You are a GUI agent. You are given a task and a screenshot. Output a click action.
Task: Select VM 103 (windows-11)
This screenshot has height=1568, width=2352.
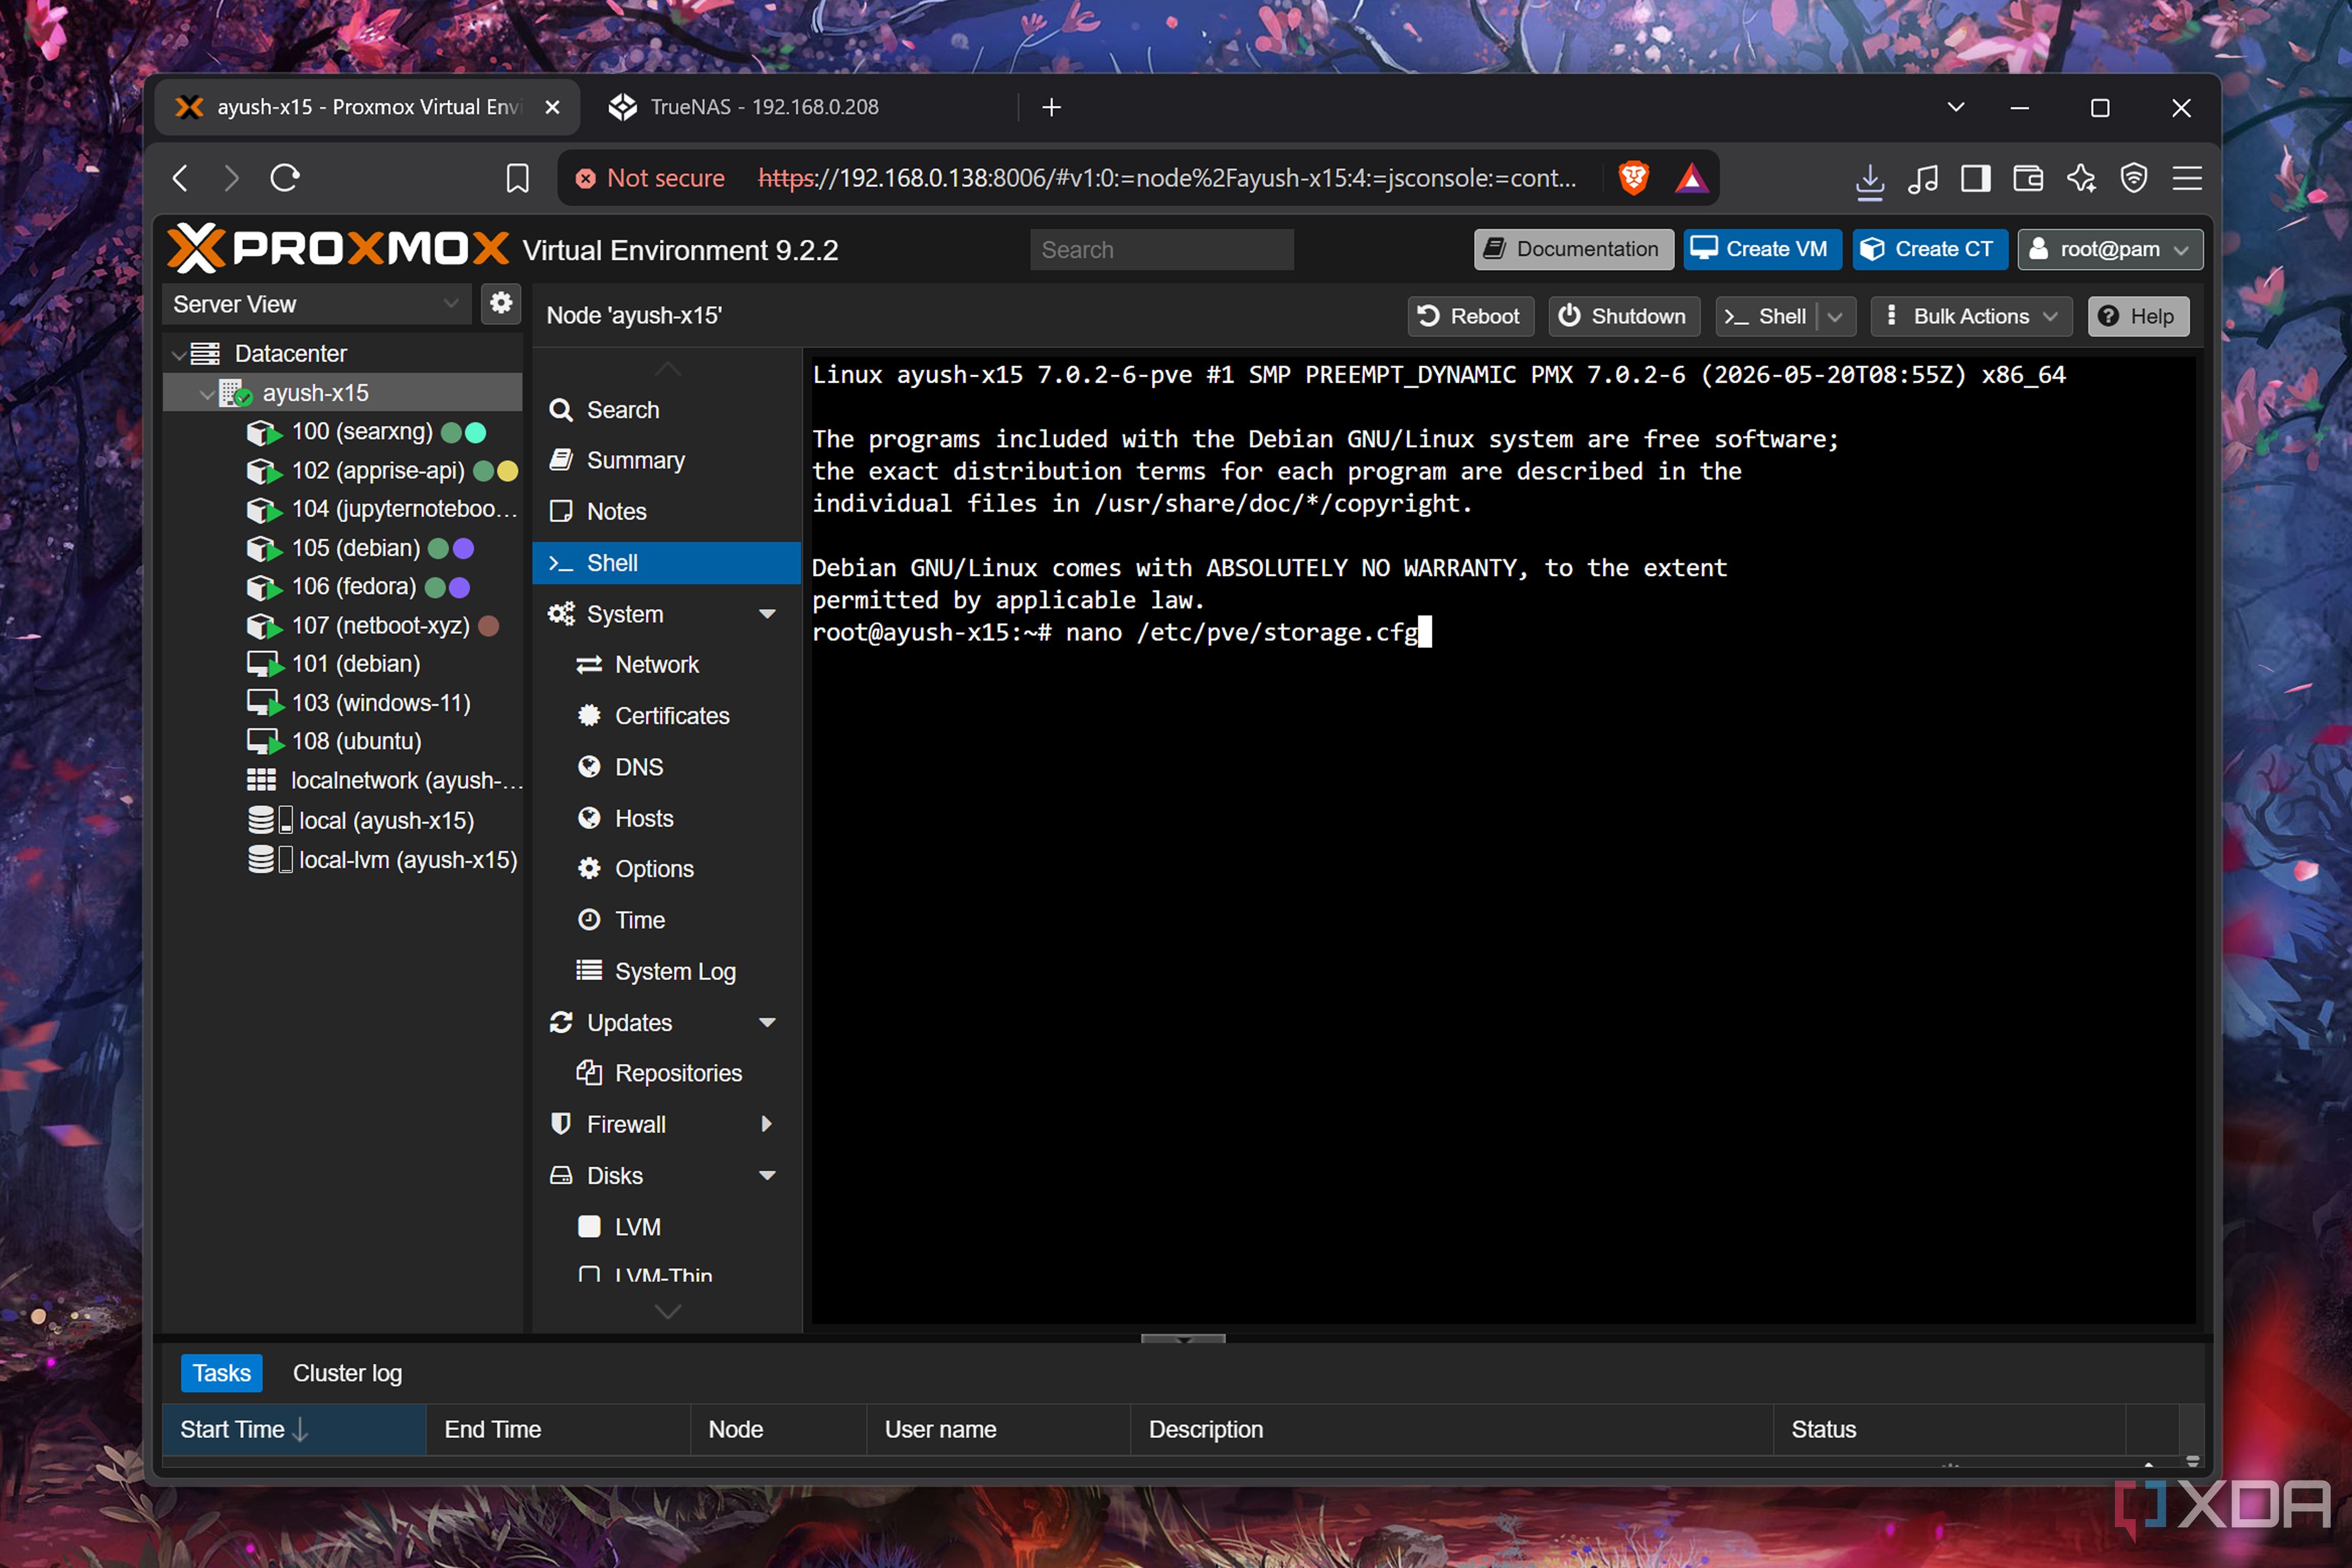pos(380,703)
